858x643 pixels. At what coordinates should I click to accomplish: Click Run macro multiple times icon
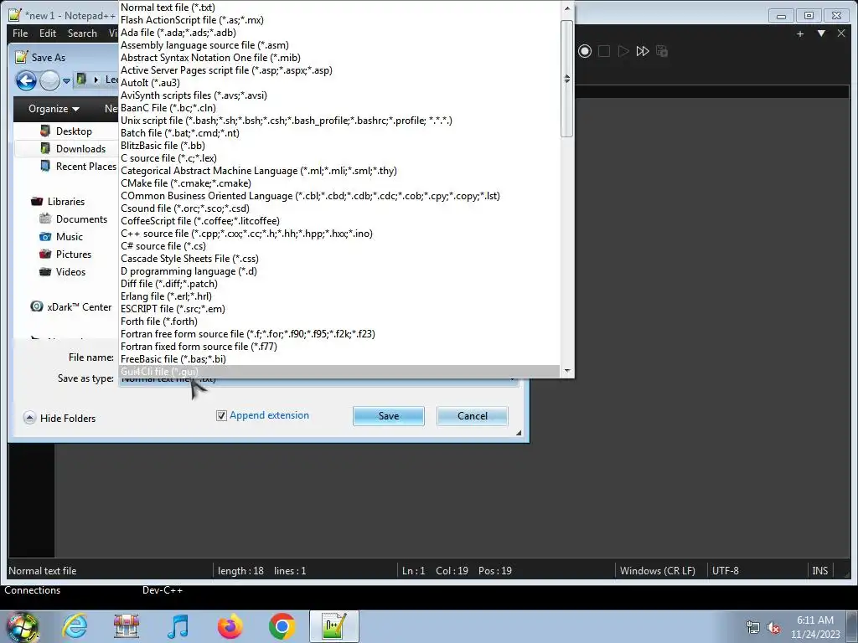point(643,51)
